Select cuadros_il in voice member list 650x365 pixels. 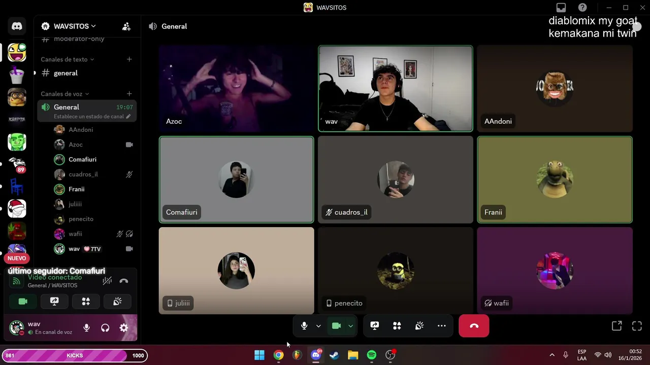pyautogui.click(x=93, y=174)
